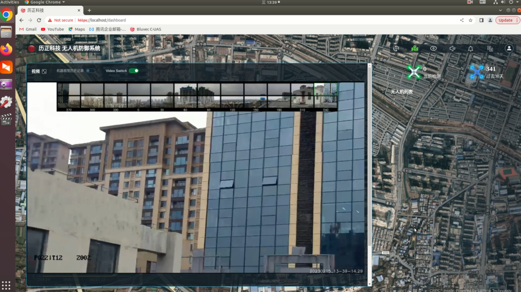Screen dimensions: 521x292
Task: Expand the video panel to fullscreen
Action: 44,72
